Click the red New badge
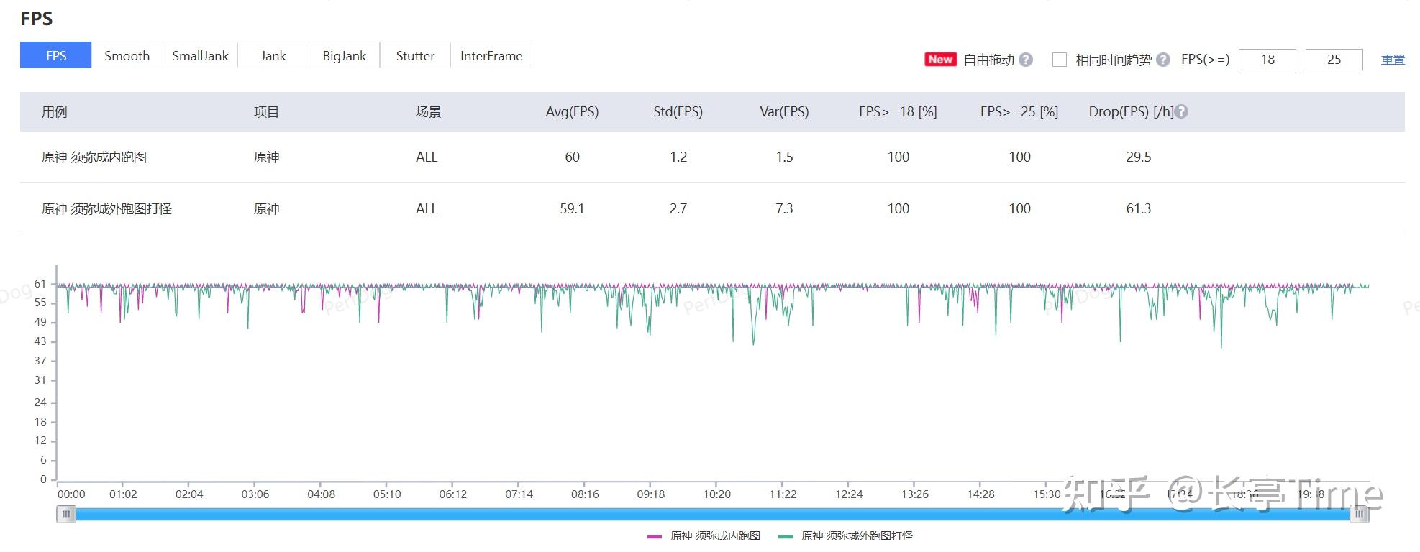This screenshot has height=552, width=1420. tap(940, 60)
